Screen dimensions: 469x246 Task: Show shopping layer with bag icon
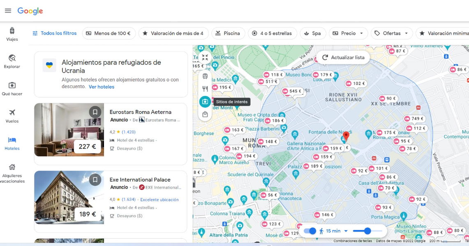pyautogui.click(x=205, y=114)
